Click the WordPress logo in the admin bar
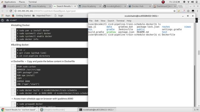This screenshot has height=112, width=200. click(x=2, y=20)
